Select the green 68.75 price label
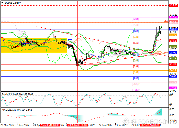Viewport: 179px width, 128px height. pyautogui.click(x=173, y=59)
